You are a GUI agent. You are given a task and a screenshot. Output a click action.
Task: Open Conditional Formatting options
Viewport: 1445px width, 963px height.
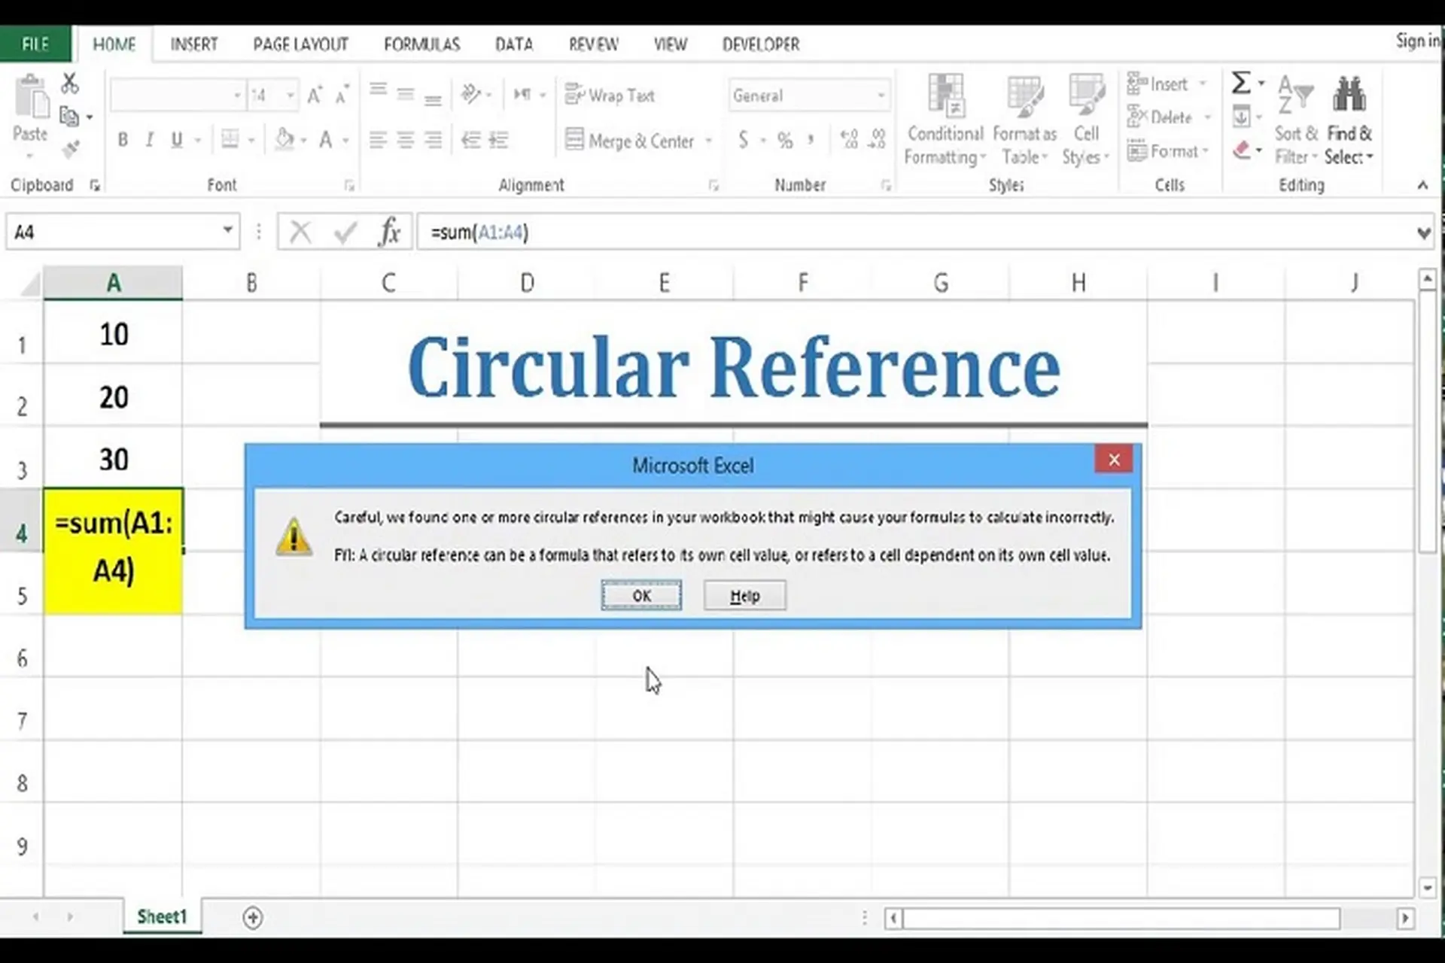tap(945, 117)
